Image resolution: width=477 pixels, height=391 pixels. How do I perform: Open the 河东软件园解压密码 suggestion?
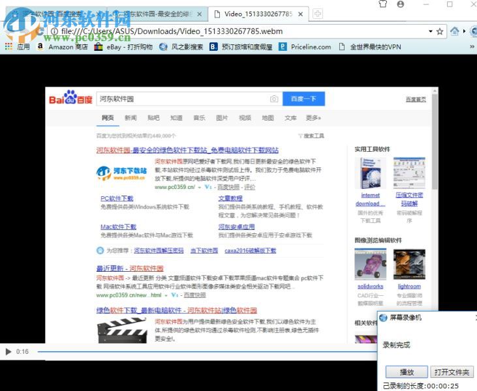[x=159, y=251]
